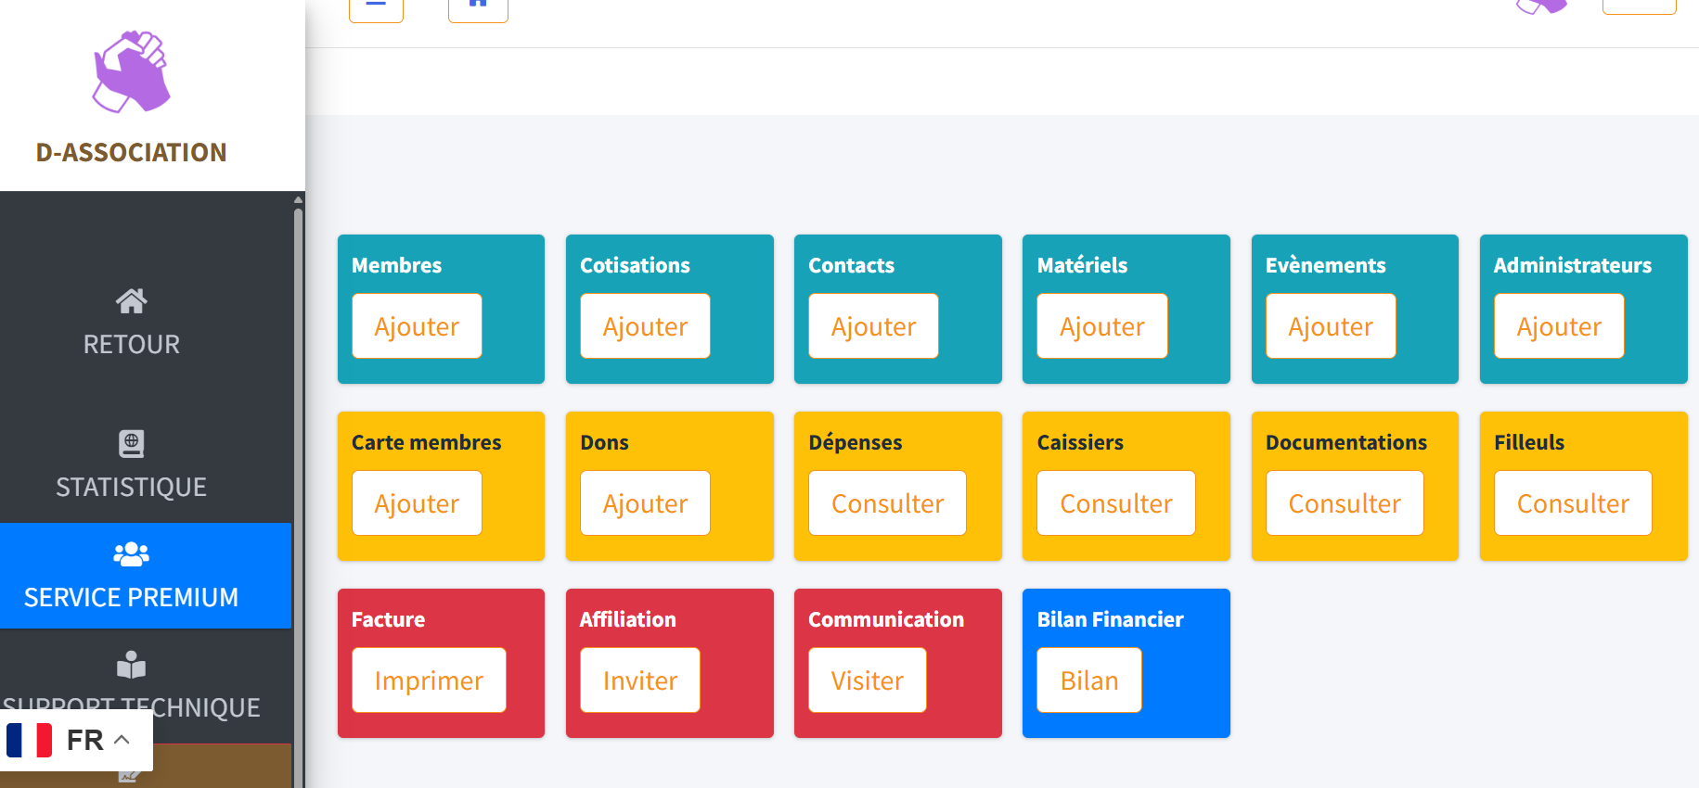Click the top bar home button
The width and height of the screenshot is (1699, 788).
point(478,7)
